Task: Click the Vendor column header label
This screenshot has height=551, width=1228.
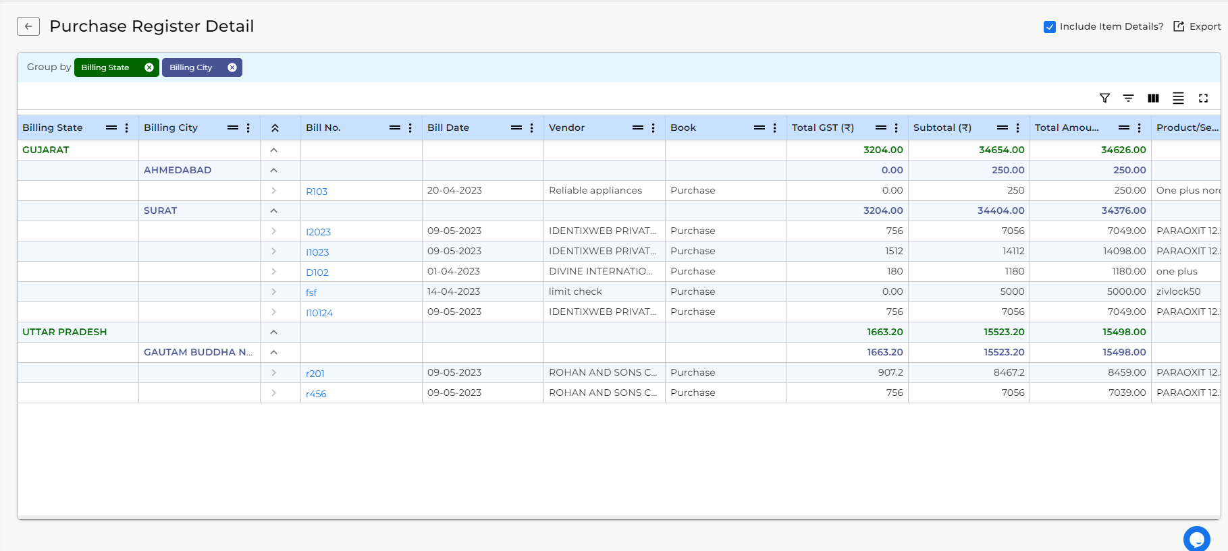Action: (x=566, y=127)
